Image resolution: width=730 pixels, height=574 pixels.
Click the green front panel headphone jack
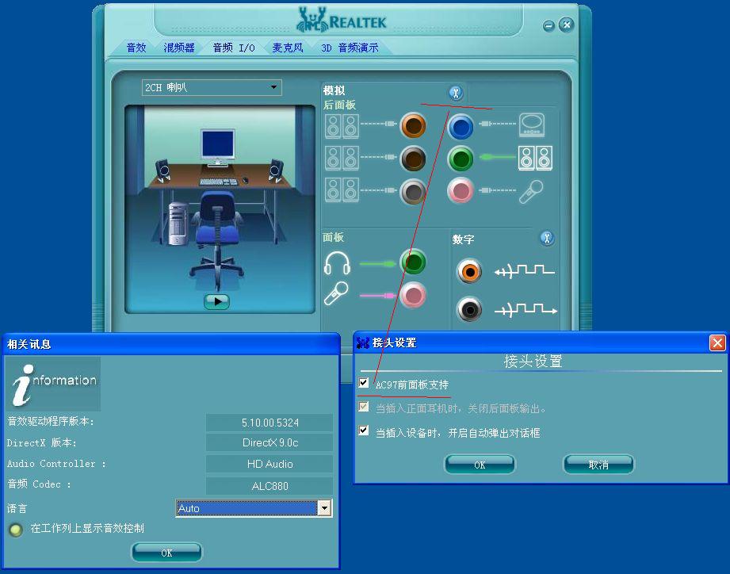pos(413,262)
